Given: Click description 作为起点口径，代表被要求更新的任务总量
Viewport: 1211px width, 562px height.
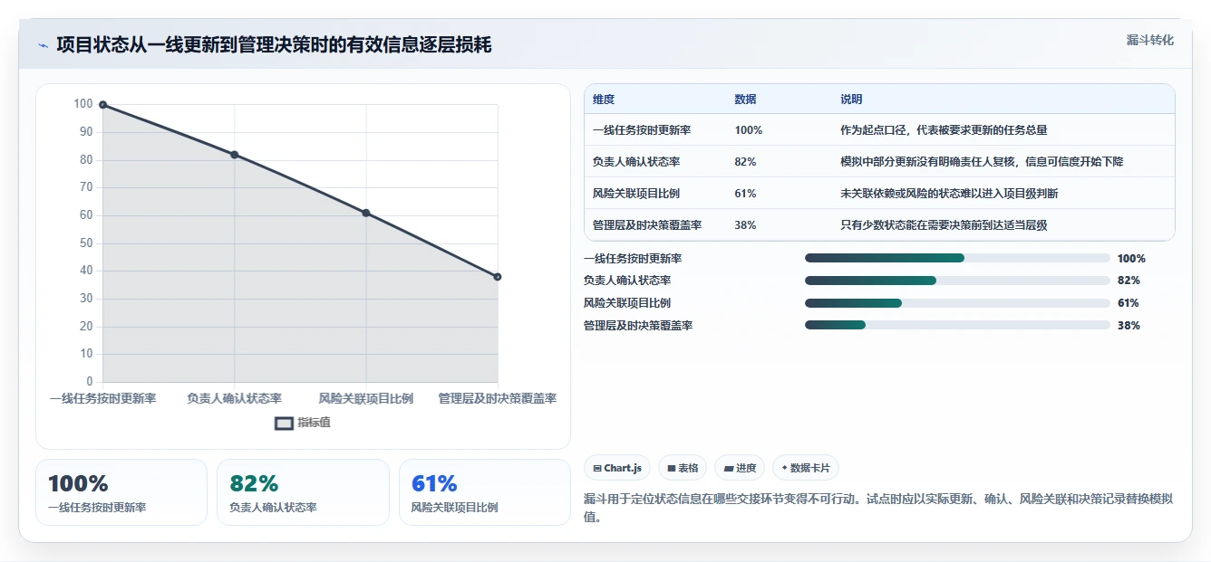Looking at the screenshot, I should [x=944, y=130].
